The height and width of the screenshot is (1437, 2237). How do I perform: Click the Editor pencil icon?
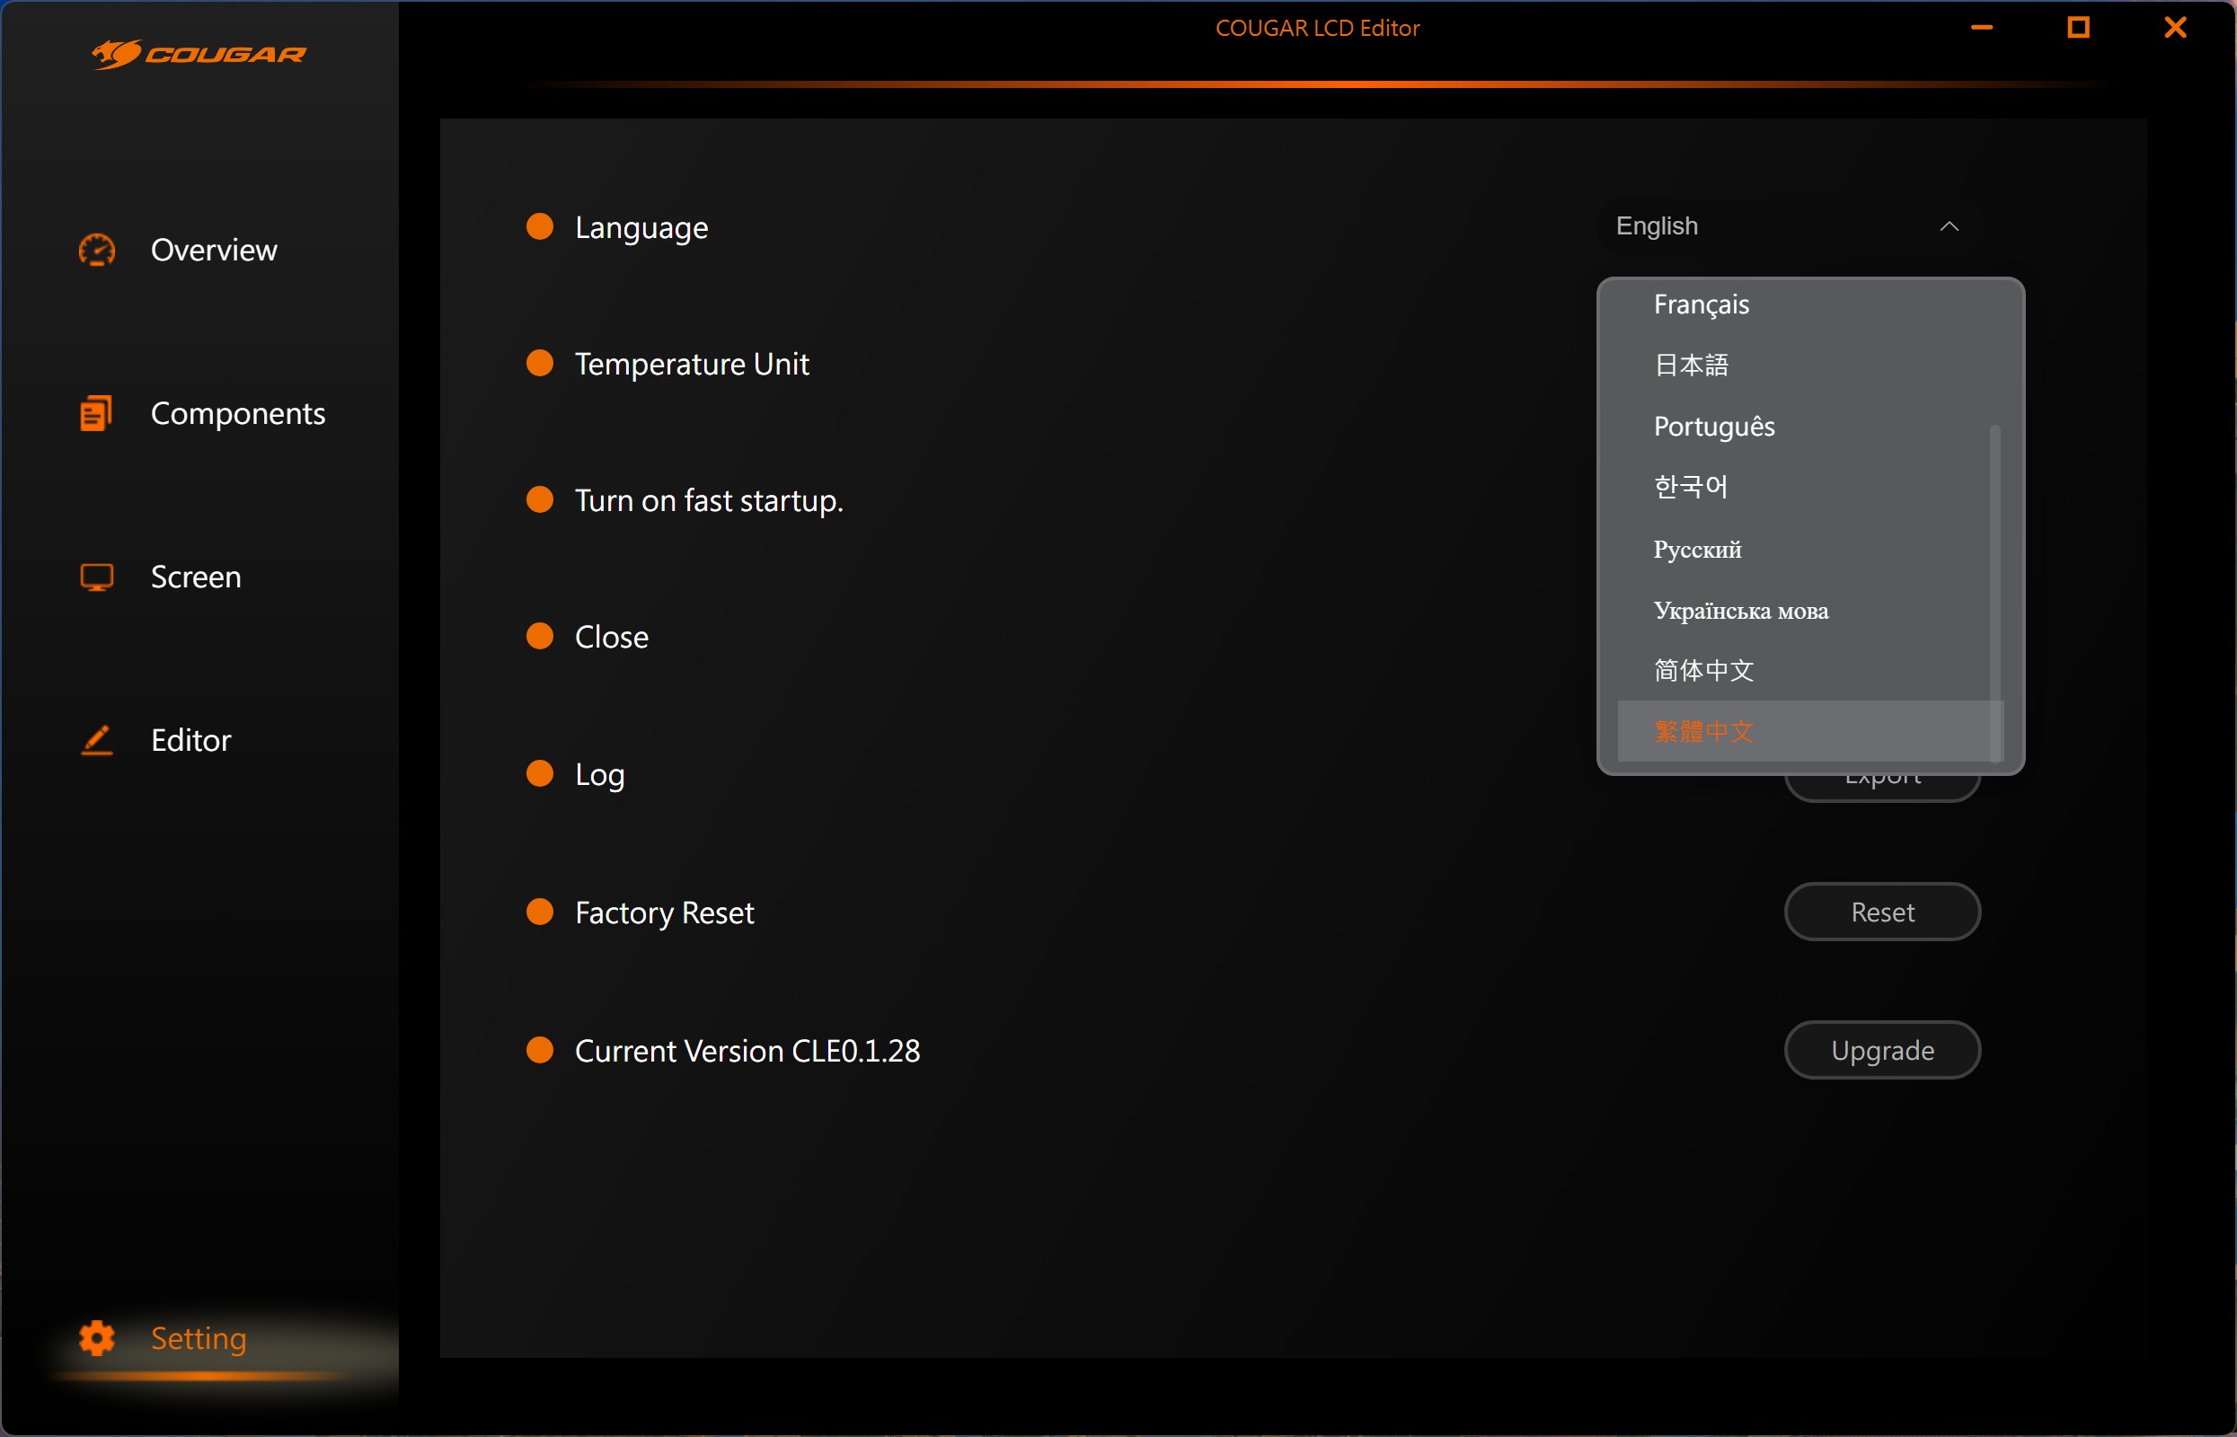[x=97, y=740]
